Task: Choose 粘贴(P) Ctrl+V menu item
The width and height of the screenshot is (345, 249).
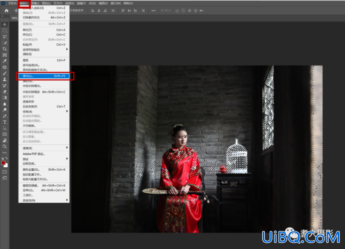Action: 44,45
